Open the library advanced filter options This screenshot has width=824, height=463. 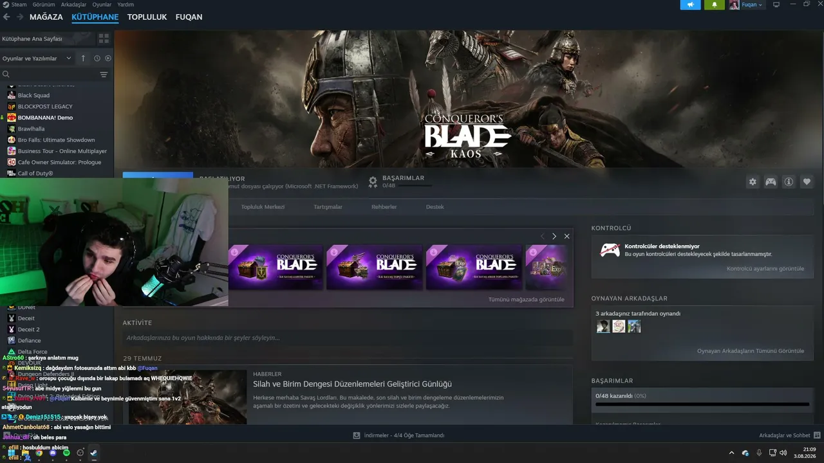[x=104, y=75]
